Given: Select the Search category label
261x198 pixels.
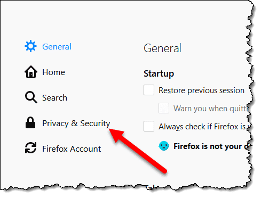Looking at the screenshot, I should tap(54, 98).
